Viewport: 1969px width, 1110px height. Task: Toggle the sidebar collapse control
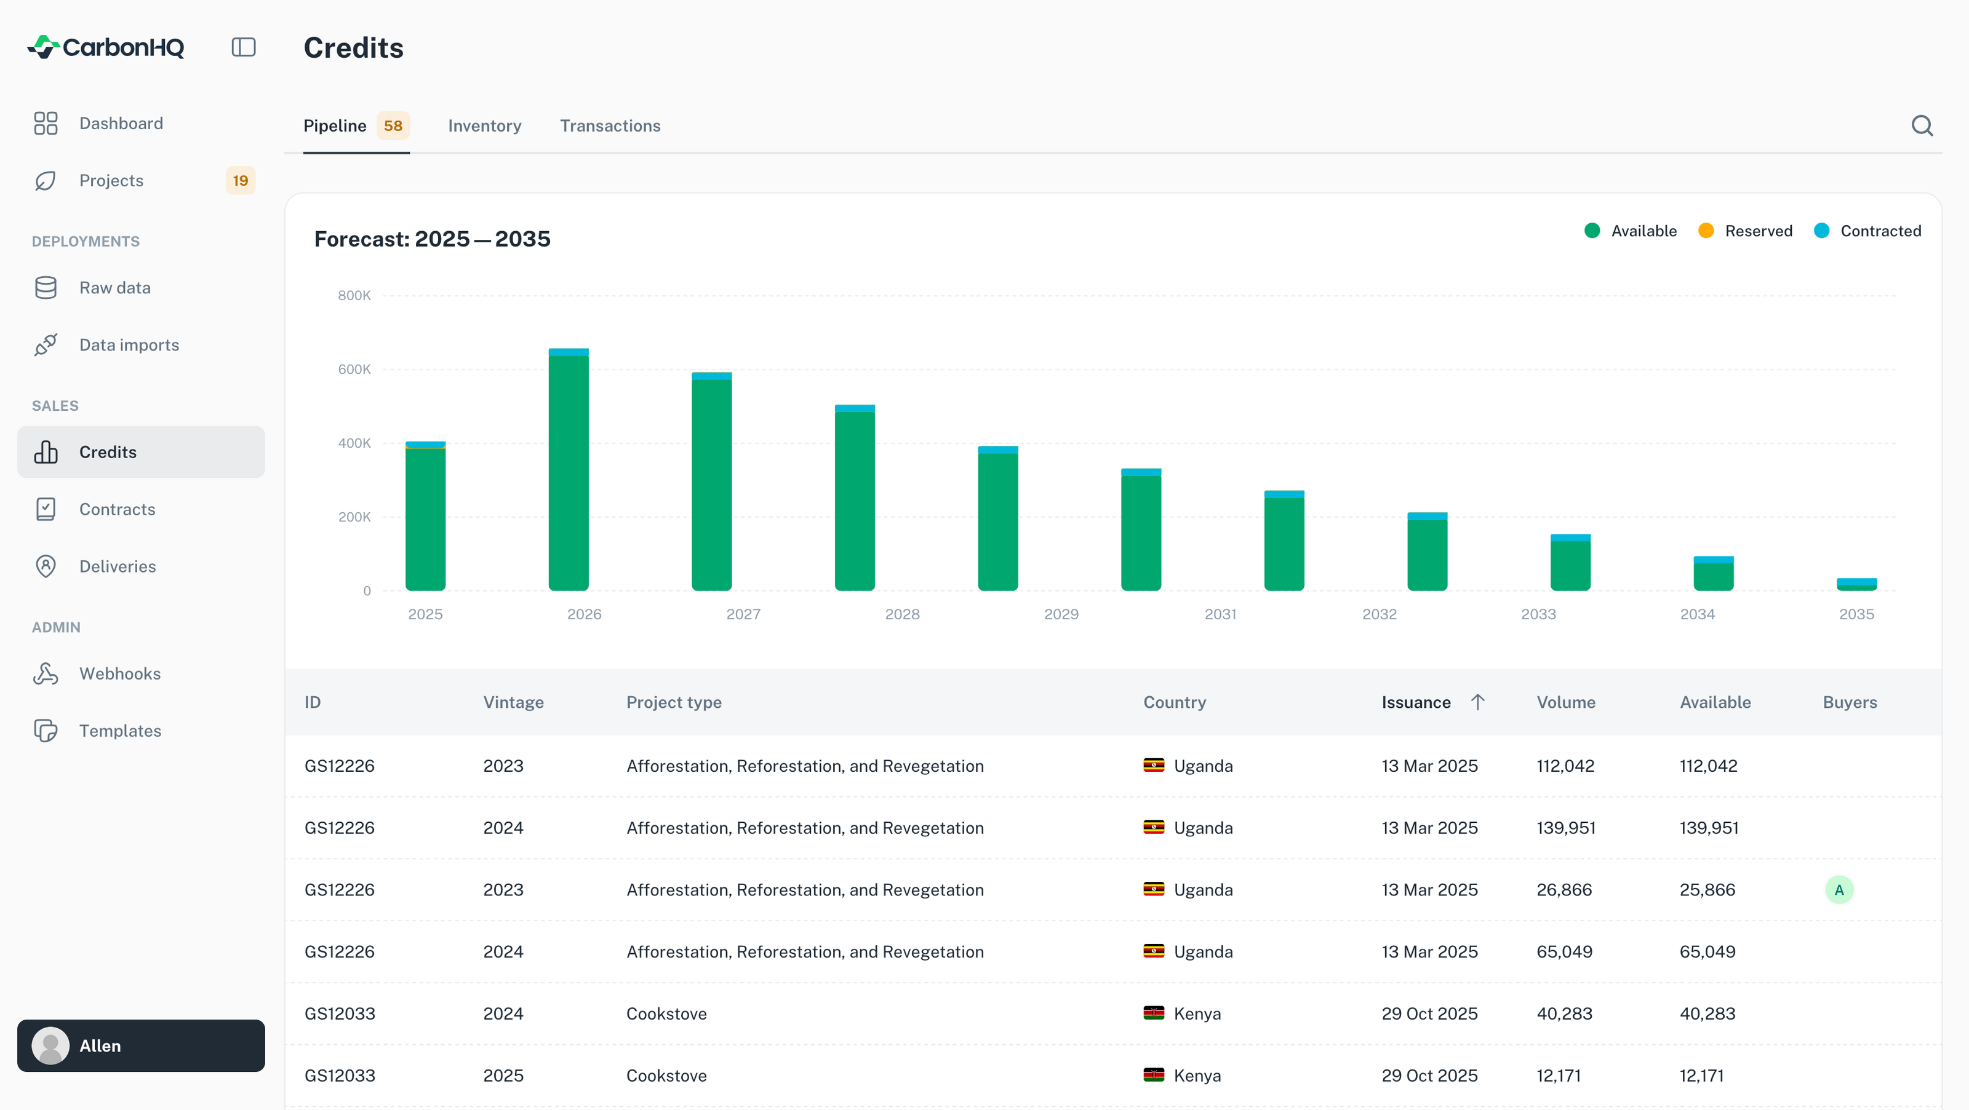(243, 47)
